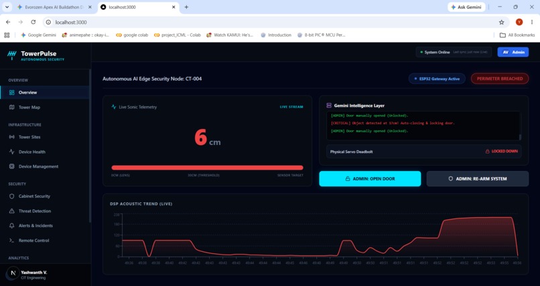Viewport: 540px width, 286px height.
Task: Click the DSP ACOUSTIC TREND (LIVE) heading
Action: click(141, 204)
